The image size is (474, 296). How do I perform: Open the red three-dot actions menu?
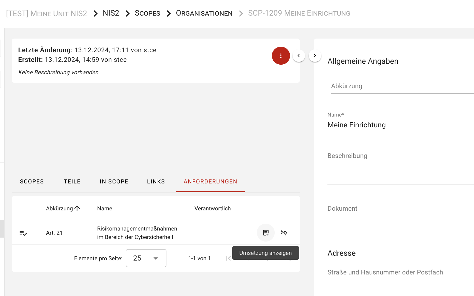(x=281, y=56)
